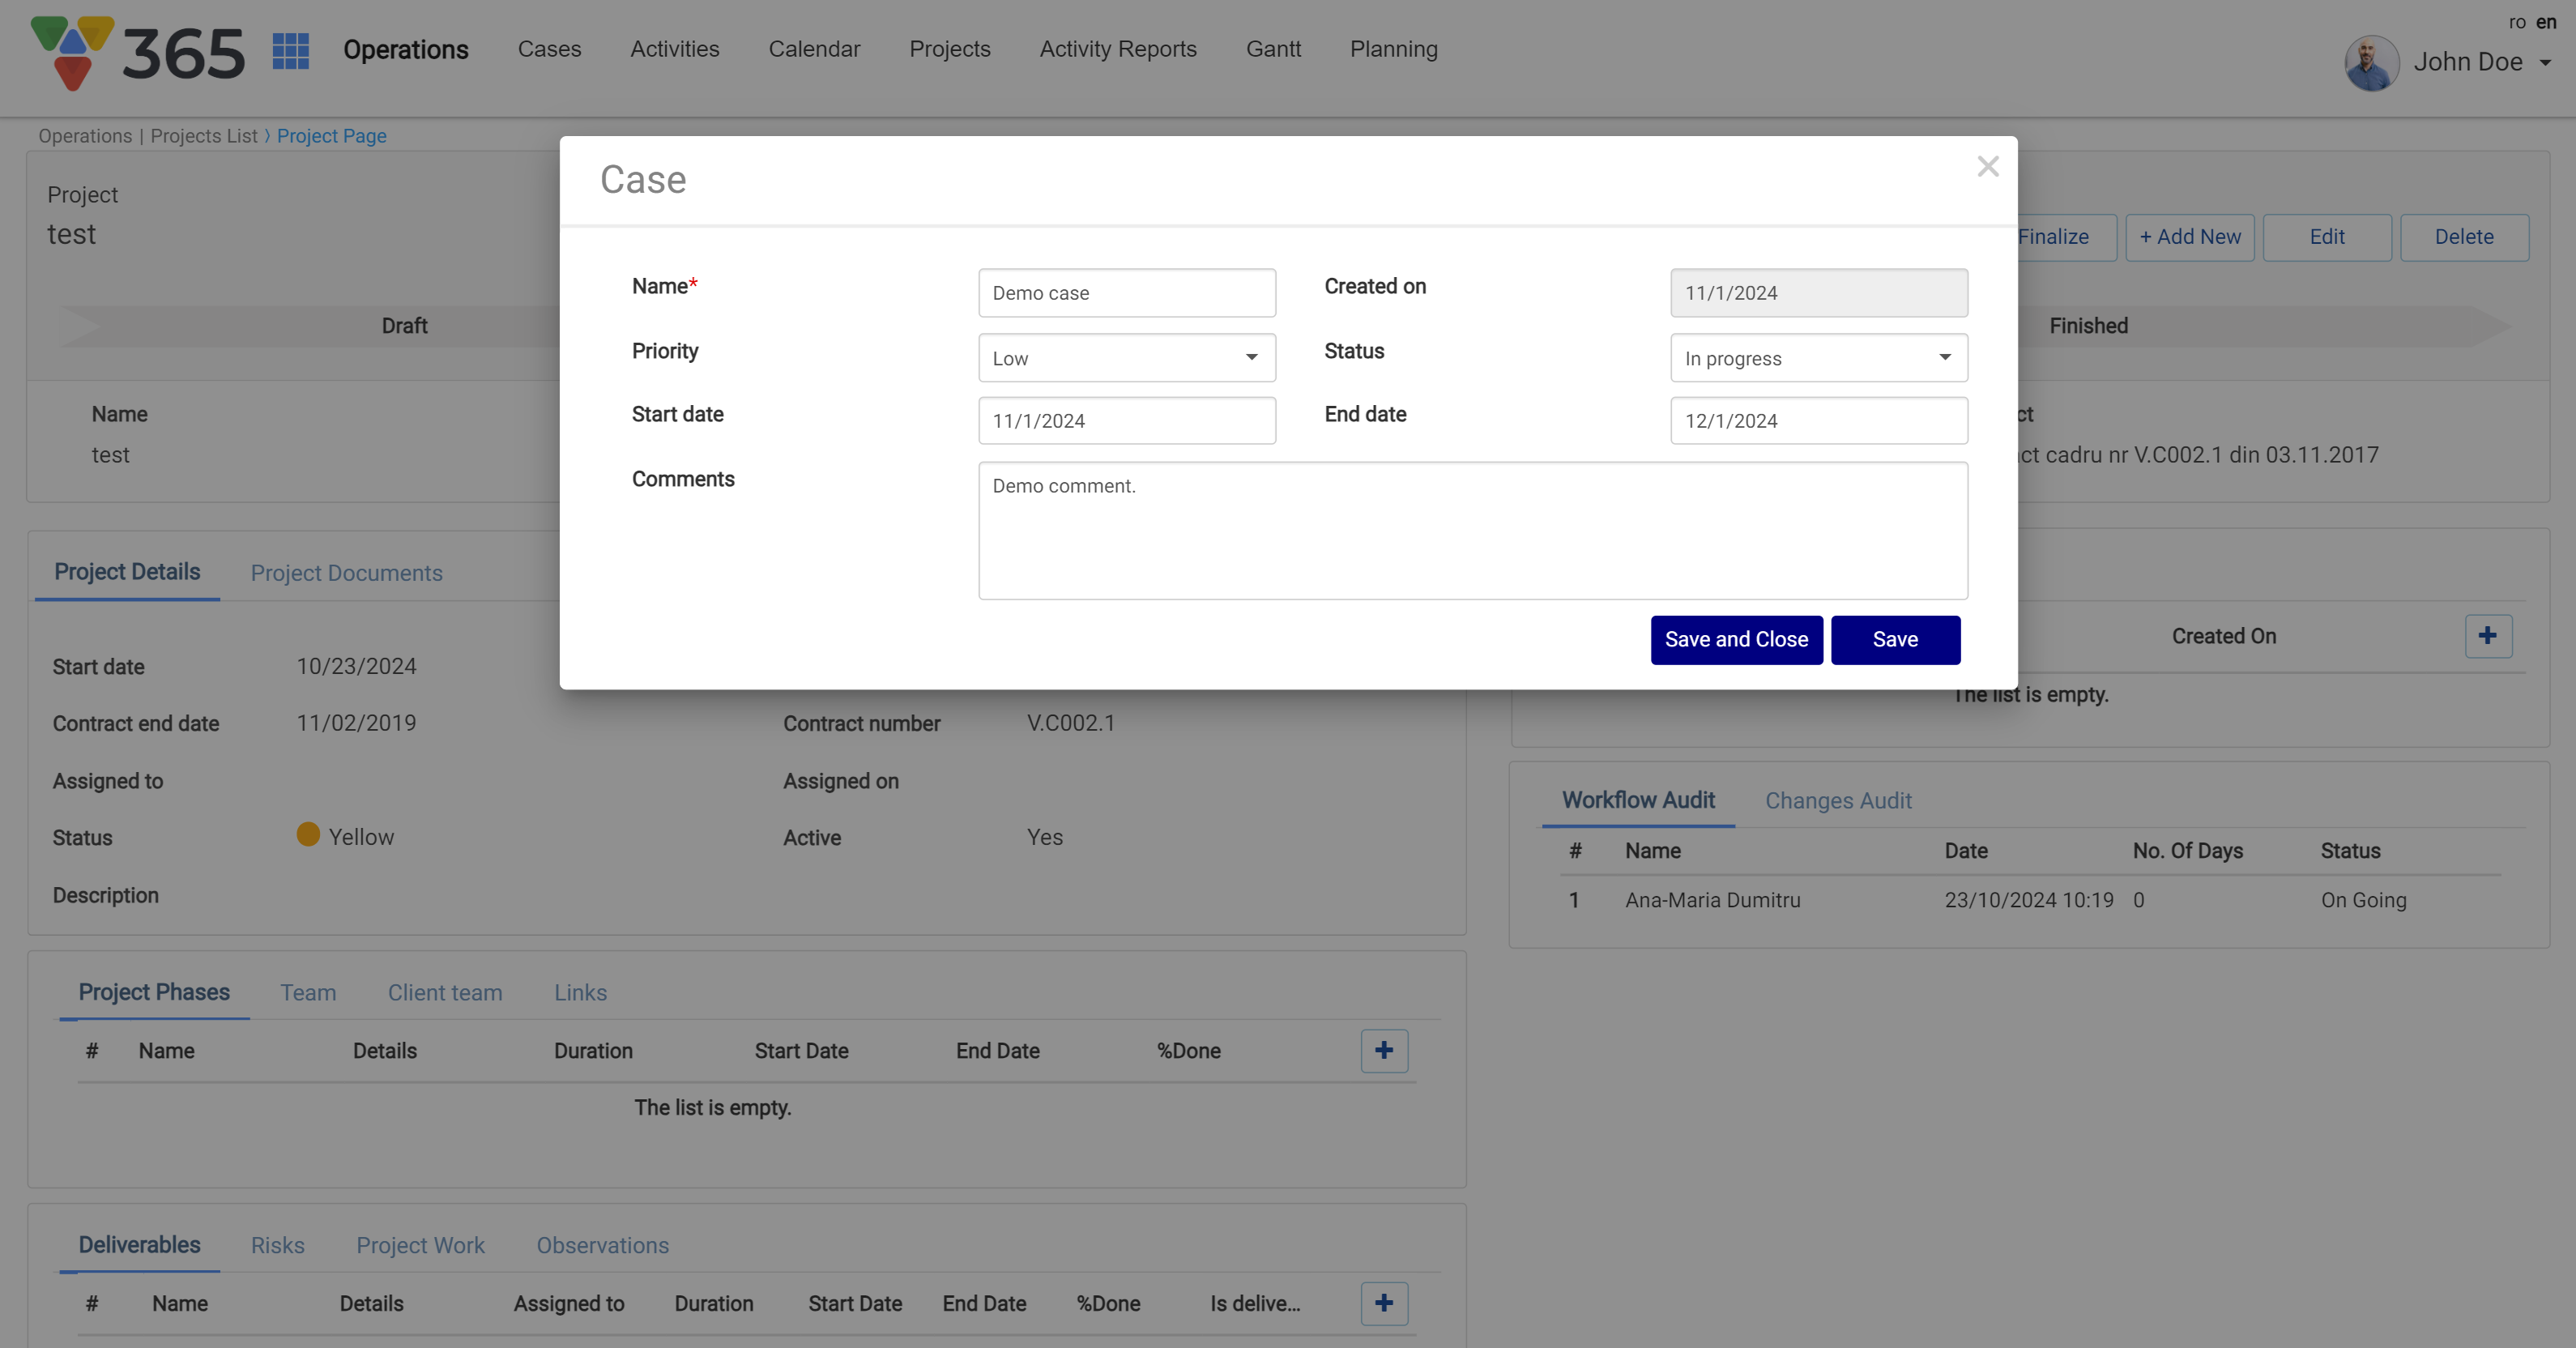Screen dimensions: 2576x1348
Task: Expand John Doe user menu arrow
Action: pyautogui.click(x=2545, y=63)
